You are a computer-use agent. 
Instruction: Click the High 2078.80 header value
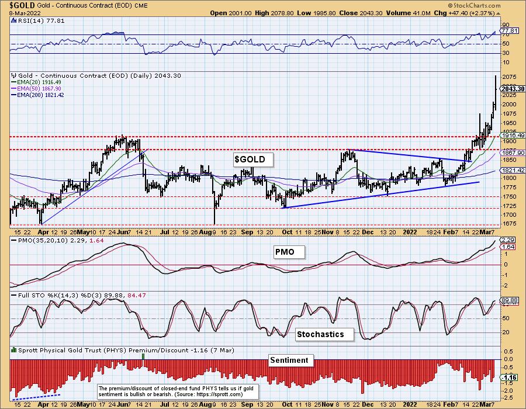click(274, 13)
